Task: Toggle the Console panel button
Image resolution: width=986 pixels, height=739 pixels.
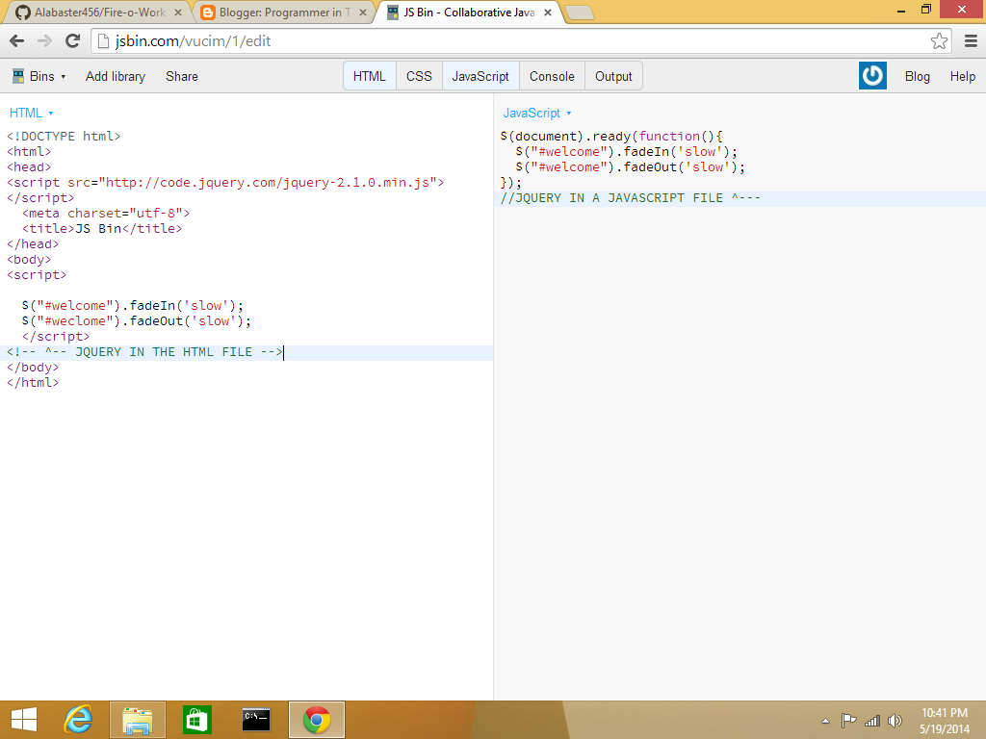Action: click(552, 76)
